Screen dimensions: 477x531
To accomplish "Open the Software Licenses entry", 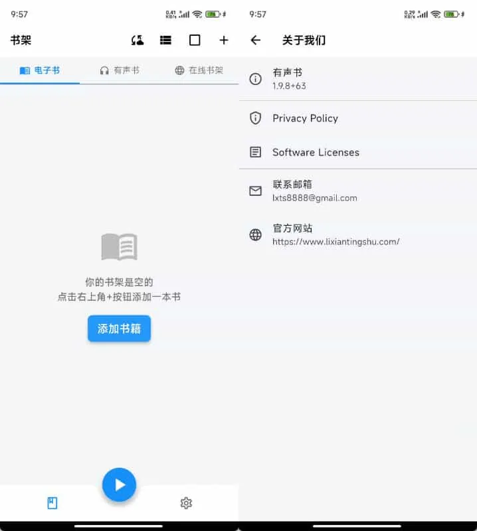I will pyautogui.click(x=316, y=152).
